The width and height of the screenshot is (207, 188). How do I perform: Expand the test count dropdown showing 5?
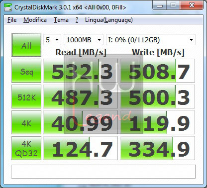tap(52, 40)
